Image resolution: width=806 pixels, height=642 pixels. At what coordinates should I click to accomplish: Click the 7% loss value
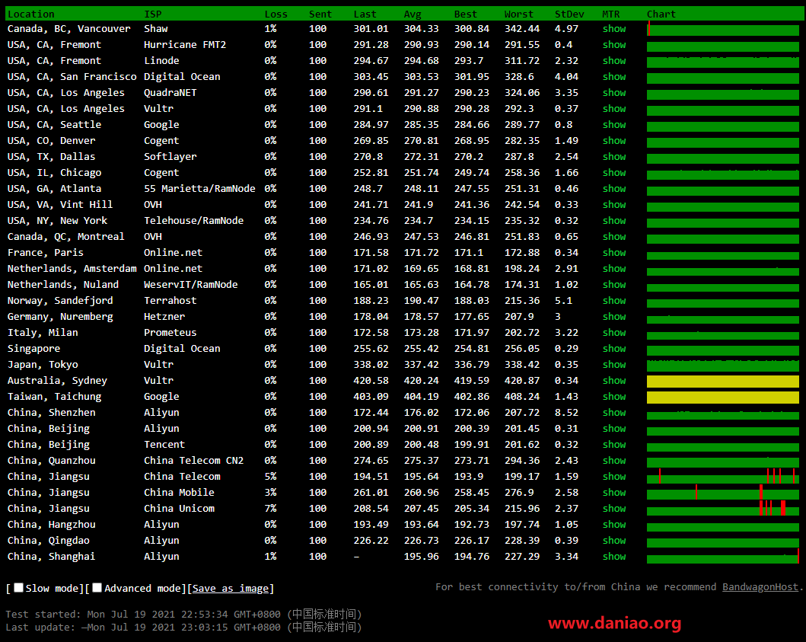[x=270, y=508]
